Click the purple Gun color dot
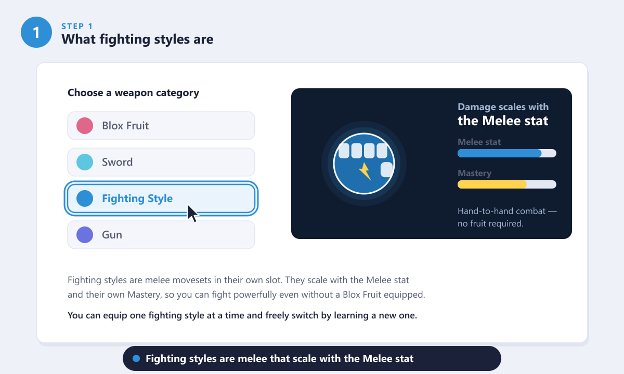The height and width of the screenshot is (374, 624). click(85, 235)
